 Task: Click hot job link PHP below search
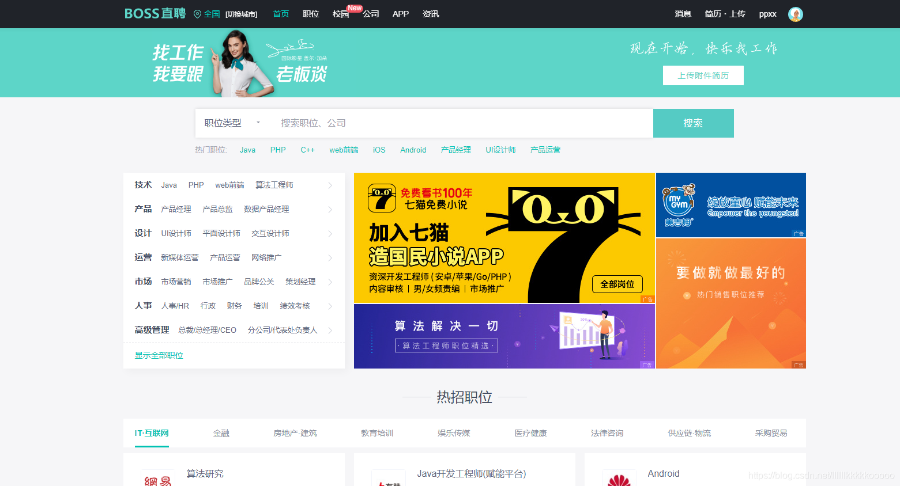tap(278, 150)
